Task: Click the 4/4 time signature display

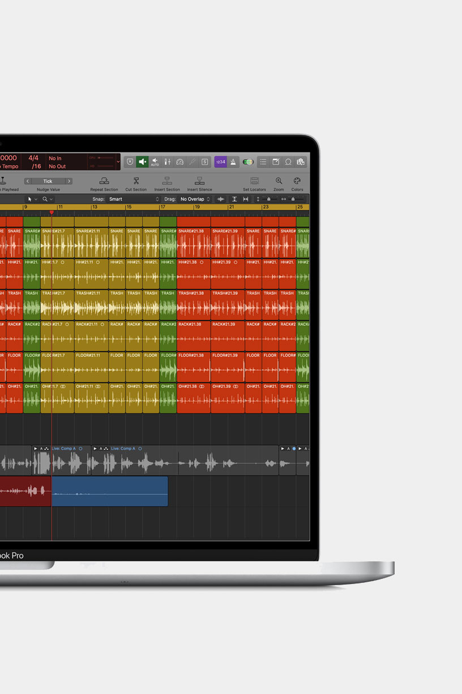Action: (33, 158)
